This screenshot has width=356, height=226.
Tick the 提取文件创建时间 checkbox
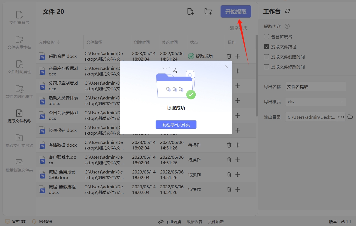(x=266, y=57)
